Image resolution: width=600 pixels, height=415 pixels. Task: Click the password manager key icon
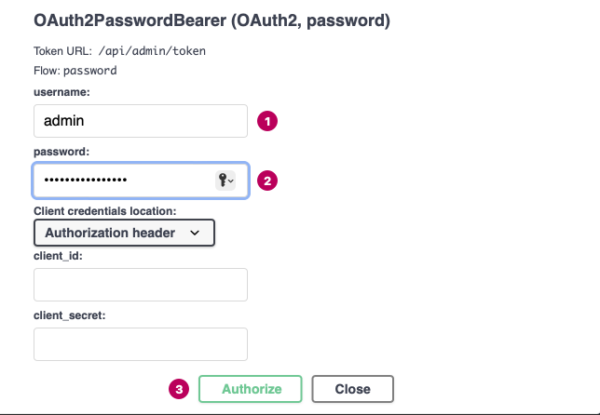click(x=225, y=181)
